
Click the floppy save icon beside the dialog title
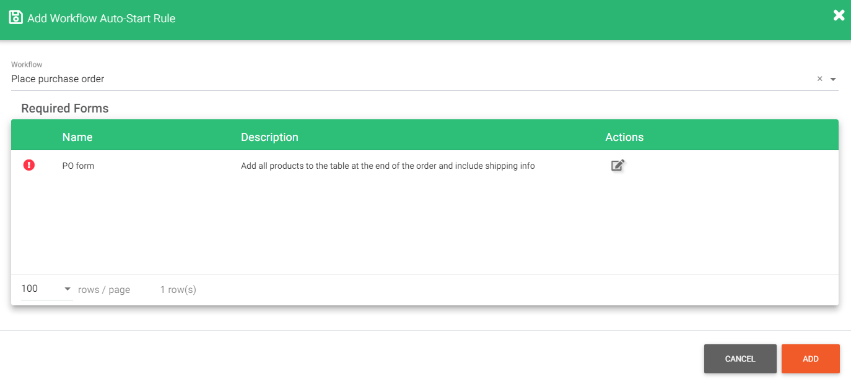[15, 17]
